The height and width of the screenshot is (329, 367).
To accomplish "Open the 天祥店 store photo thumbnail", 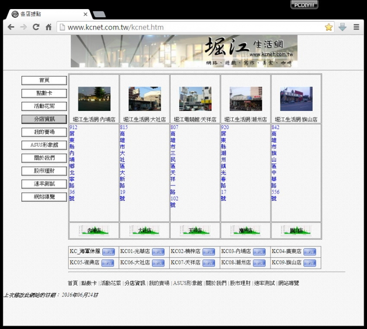I will pos(195,99).
